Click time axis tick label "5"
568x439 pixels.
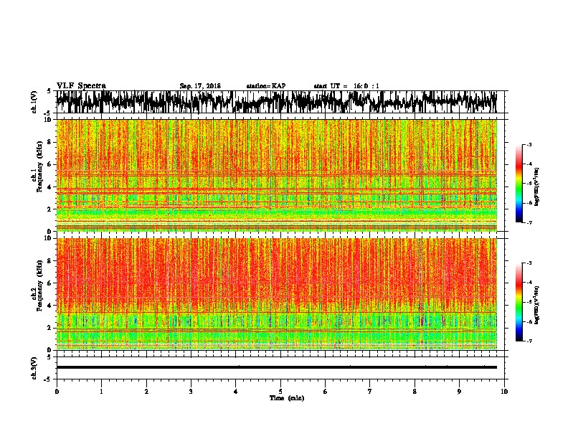[x=280, y=392]
